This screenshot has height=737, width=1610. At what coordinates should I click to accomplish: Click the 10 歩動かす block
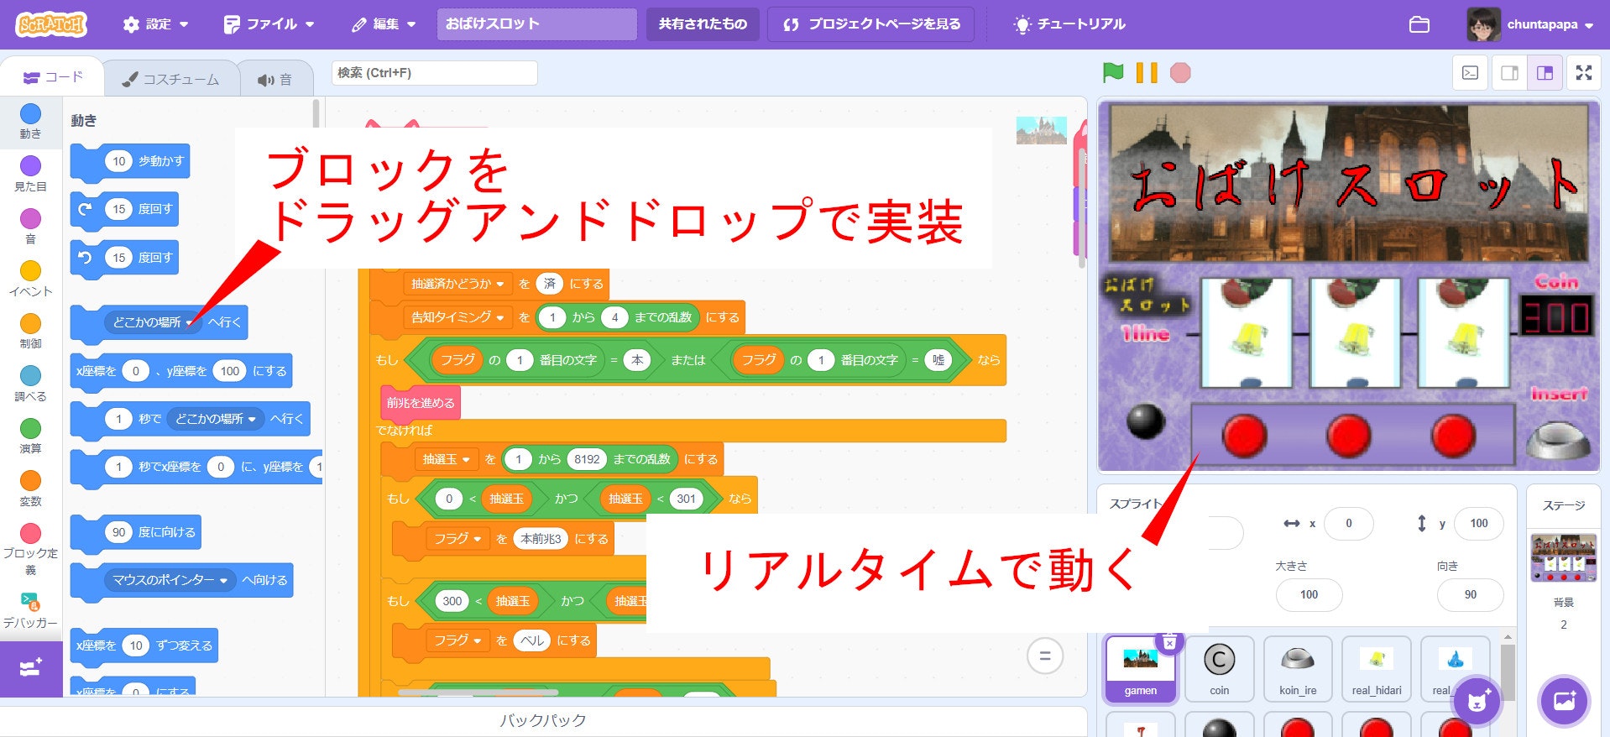pyautogui.click(x=130, y=161)
